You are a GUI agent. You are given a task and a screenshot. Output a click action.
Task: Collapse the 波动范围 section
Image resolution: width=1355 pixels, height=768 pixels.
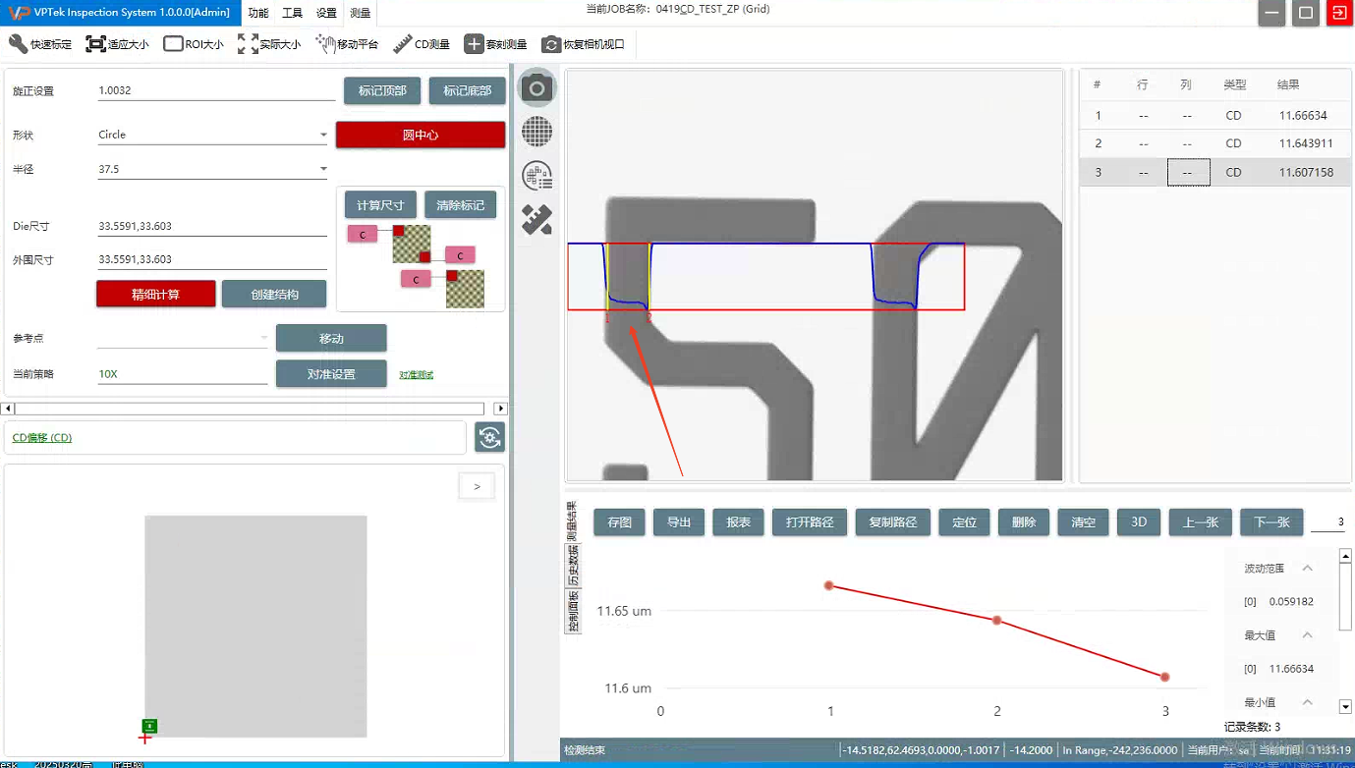click(x=1307, y=568)
